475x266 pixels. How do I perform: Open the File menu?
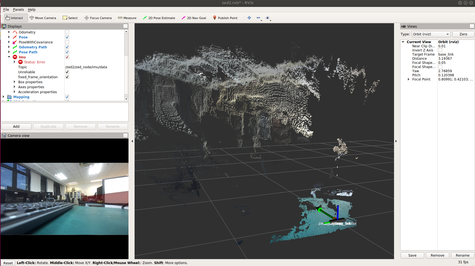[x=6, y=9]
